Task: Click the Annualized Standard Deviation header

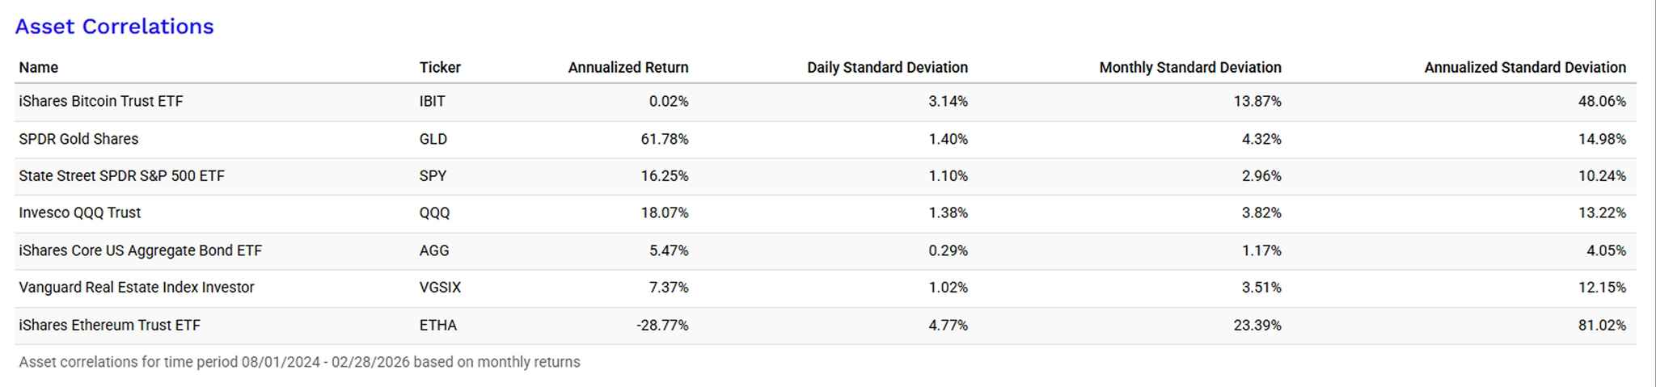Action: [x=1524, y=68]
